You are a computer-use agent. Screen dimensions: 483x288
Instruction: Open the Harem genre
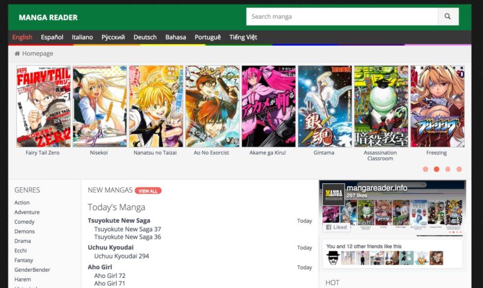[x=22, y=280]
